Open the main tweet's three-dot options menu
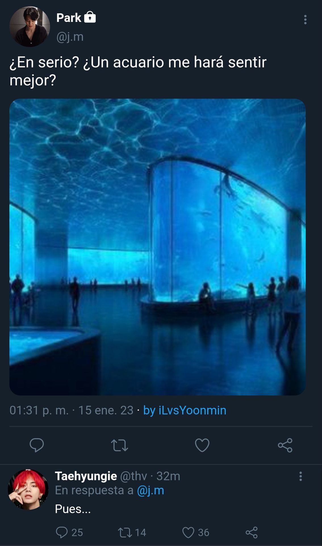The image size is (322, 546). tap(305, 20)
